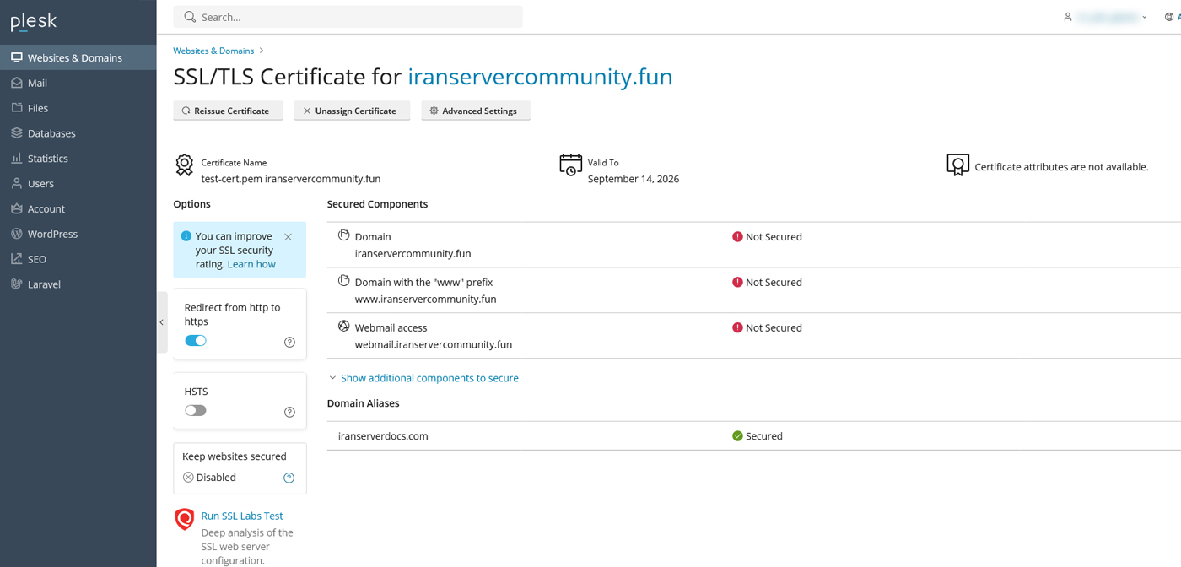Open Databases in the sidebar
The image size is (1181, 567).
pyautogui.click(x=51, y=133)
